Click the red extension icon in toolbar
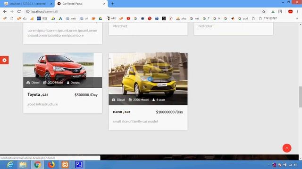 coord(290,11)
